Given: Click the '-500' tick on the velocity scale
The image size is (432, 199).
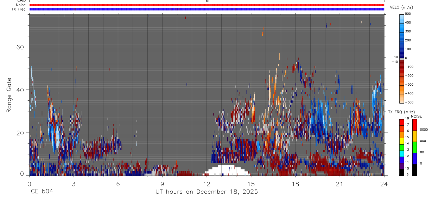Looking at the screenshot, I should (408, 102).
